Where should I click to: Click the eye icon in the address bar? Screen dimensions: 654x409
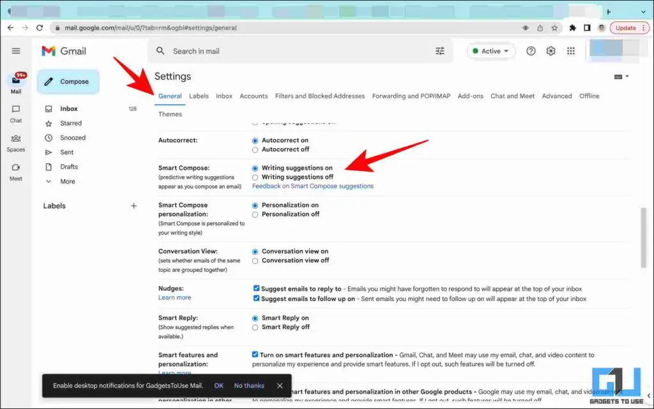(x=526, y=28)
